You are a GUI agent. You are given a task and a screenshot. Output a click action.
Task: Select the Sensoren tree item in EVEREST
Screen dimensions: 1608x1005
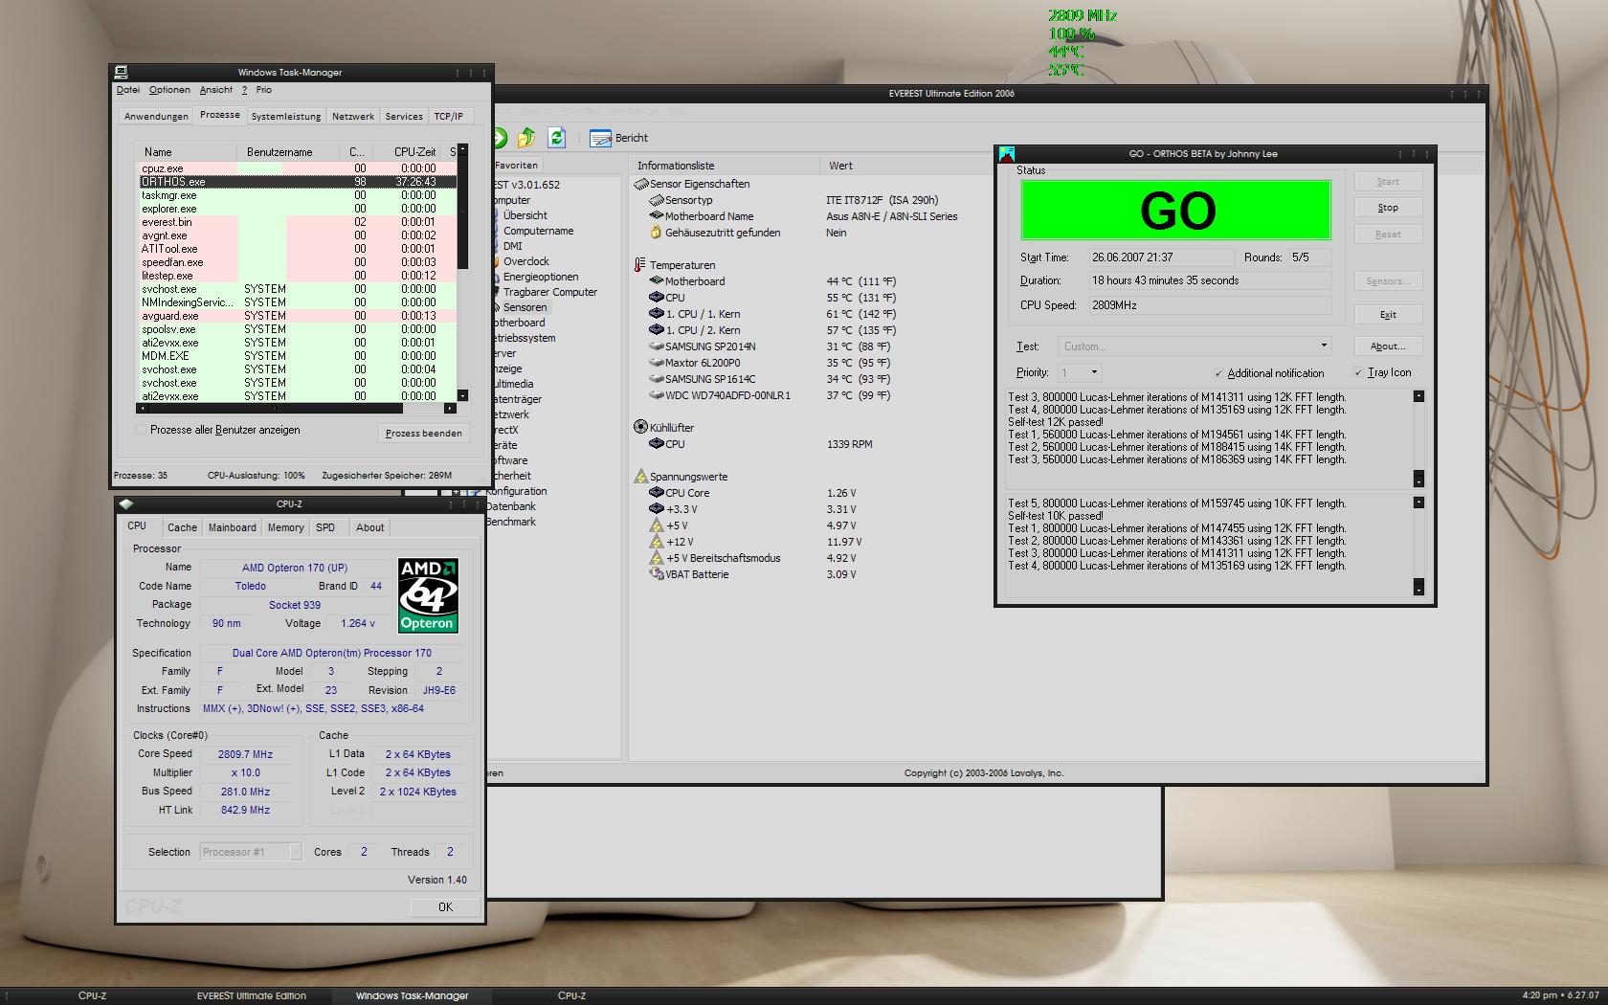pos(525,307)
